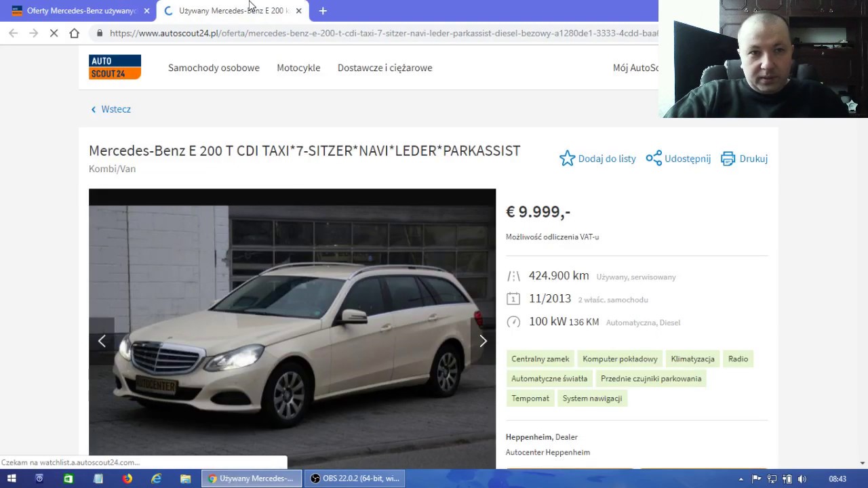Go back using the Wstecz link
Screen dimensions: 868x488
[x=111, y=109]
